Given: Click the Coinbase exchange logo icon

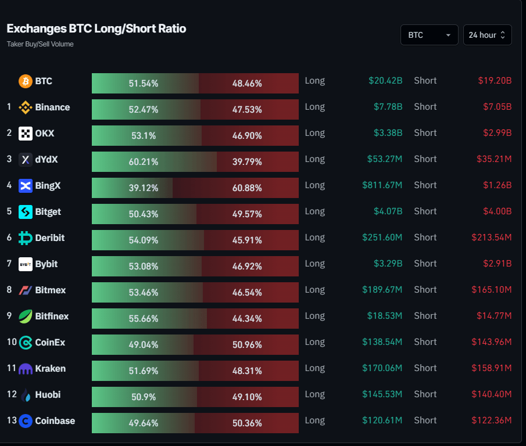Looking at the screenshot, I should tap(25, 421).
